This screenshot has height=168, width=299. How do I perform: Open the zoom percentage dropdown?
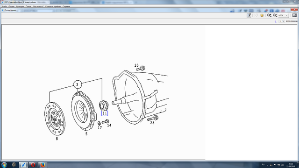point(284,15)
